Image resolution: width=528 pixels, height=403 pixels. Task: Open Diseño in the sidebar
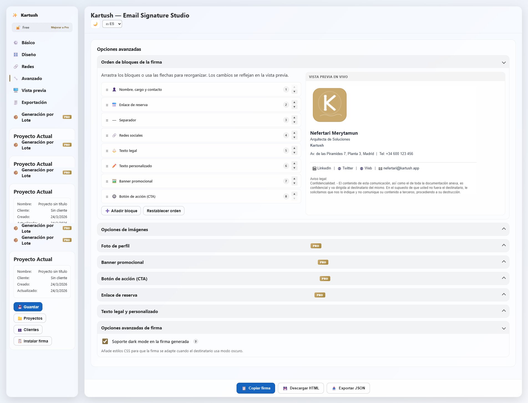pyautogui.click(x=29, y=55)
